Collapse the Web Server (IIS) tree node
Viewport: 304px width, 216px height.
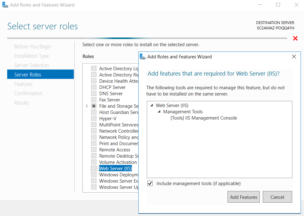coord(152,105)
